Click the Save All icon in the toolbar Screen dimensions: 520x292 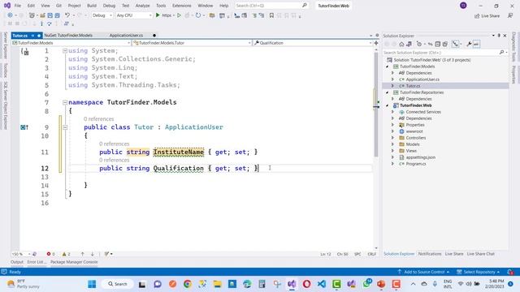point(58,15)
